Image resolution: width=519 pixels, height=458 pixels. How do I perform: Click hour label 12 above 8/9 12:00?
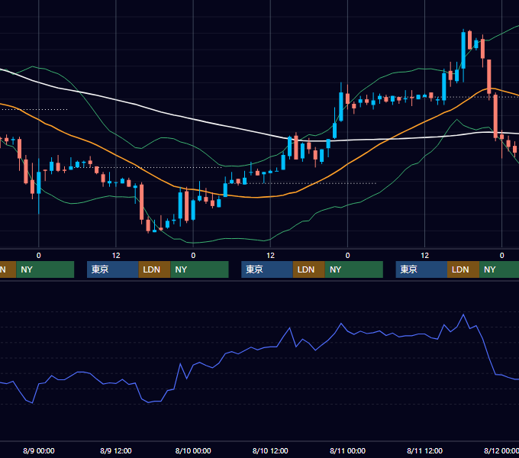tap(116, 256)
